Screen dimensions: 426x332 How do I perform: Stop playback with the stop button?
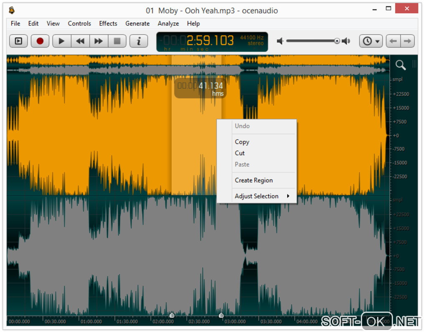pos(117,41)
